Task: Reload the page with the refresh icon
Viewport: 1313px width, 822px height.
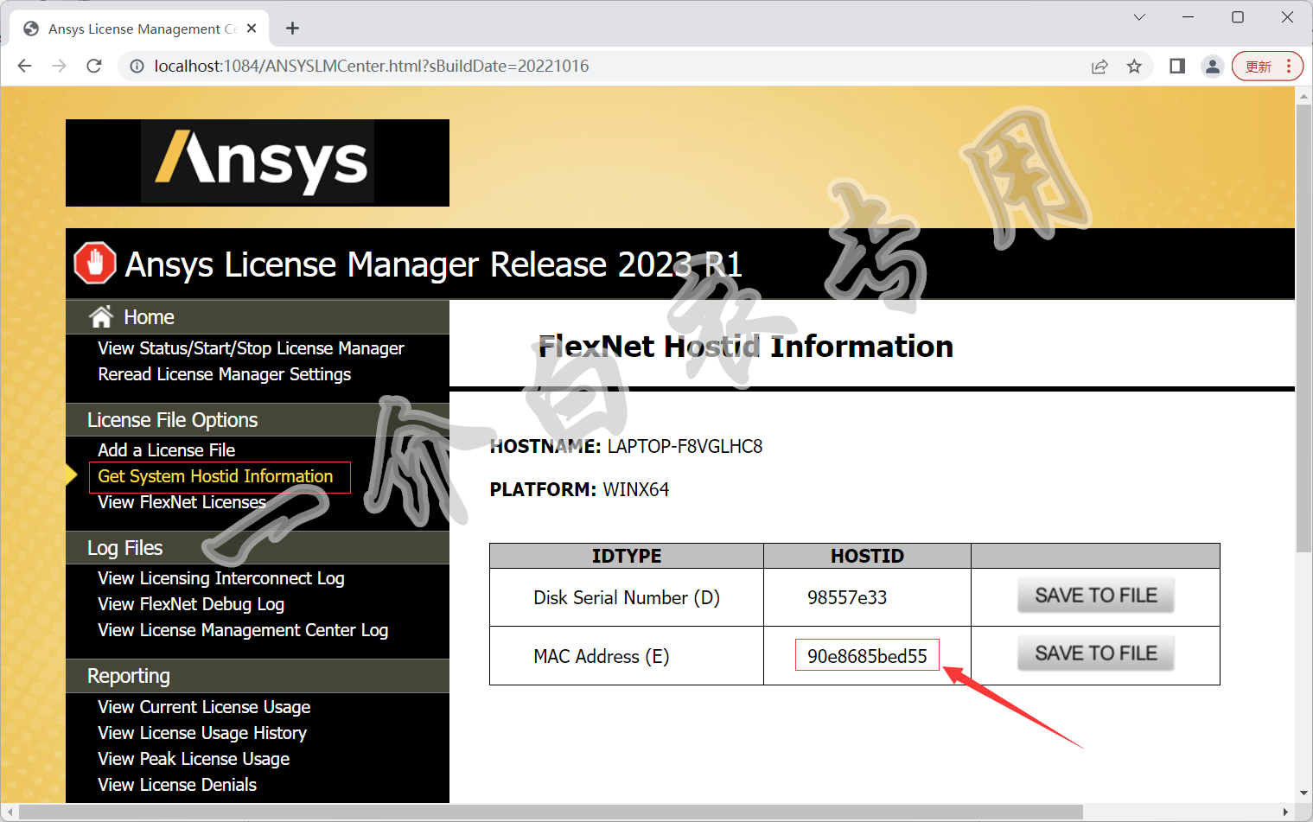Action: click(x=94, y=66)
